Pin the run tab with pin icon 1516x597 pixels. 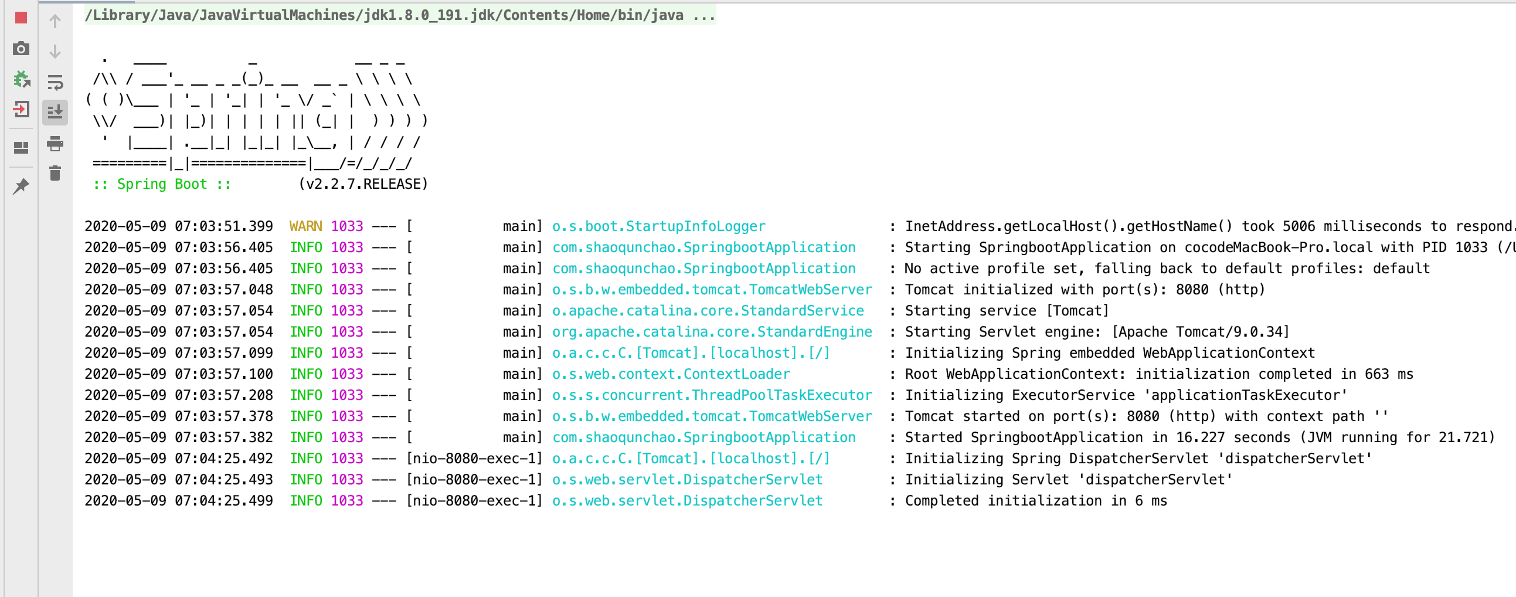[21, 186]
